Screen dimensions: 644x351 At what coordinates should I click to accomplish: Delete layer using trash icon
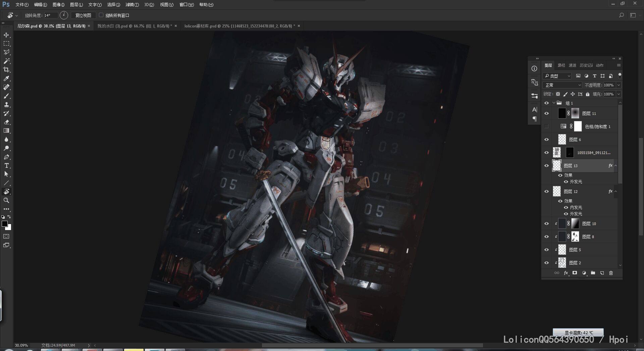611,273
